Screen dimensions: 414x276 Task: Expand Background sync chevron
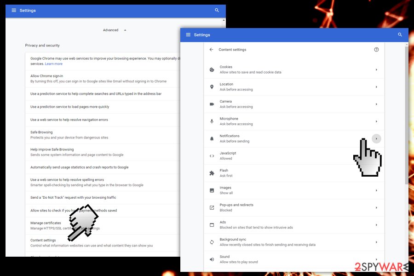(376, 242)
